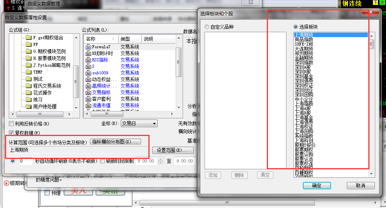Open 程氏交易系统 folder icon
386x208 pixels.
pyautogui.click(x=28, y=85)
